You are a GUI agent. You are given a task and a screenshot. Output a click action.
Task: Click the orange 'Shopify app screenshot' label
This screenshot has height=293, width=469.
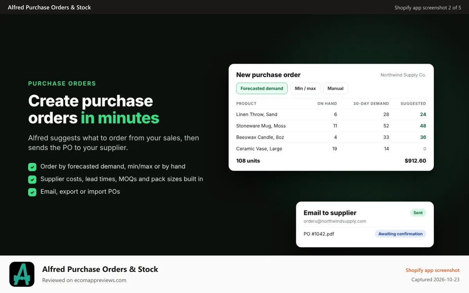click(433, 270)
